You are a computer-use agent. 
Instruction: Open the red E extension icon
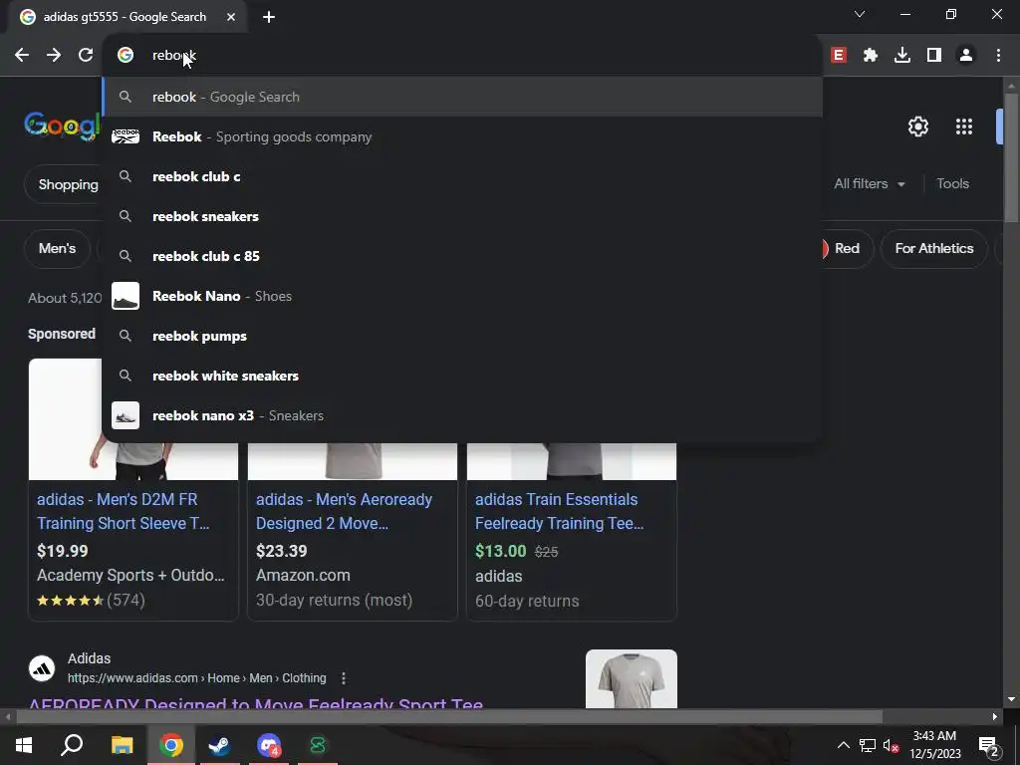tap(839, 56)
